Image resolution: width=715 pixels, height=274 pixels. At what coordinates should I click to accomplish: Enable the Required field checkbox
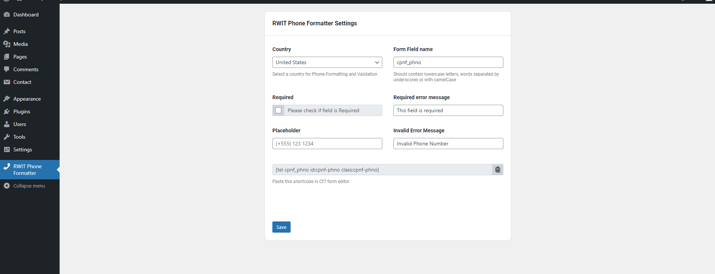278,110
